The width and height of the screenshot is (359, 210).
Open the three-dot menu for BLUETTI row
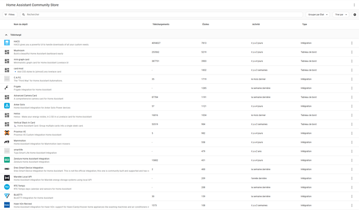(352, 196)
